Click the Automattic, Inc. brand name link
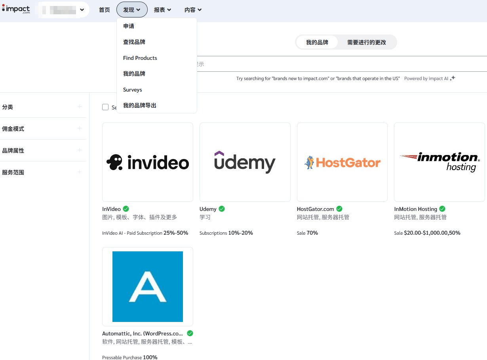Viewport: 487px width, 360px height. (x=143, y=333)
